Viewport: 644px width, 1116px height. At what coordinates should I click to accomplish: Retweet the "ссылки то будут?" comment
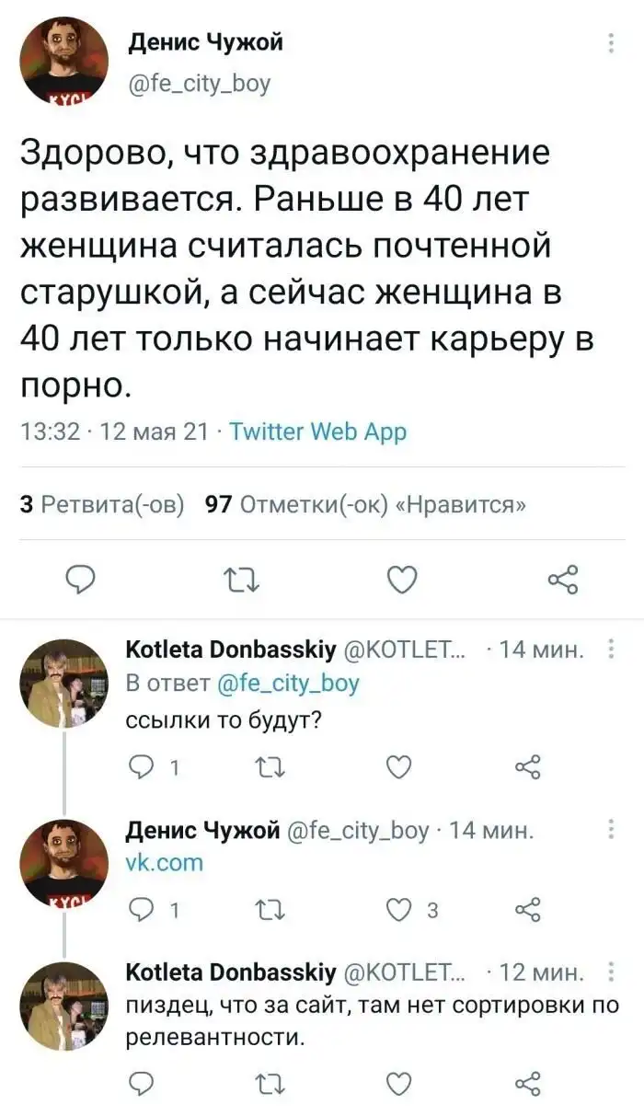pos(269,765)
